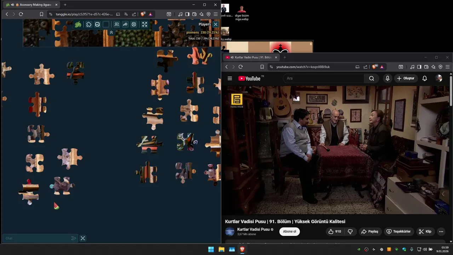The height and width of the screenshot is (255, 453).
Task: Open Brave Shields in YouTube window
Action: click(374, 67)
